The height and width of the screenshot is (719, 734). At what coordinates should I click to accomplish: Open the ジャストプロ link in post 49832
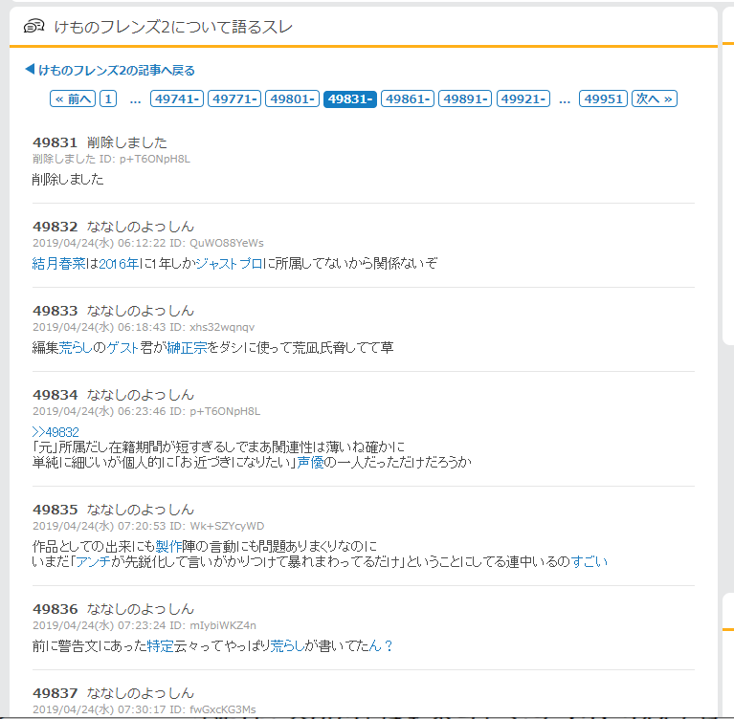pos(229,263)
